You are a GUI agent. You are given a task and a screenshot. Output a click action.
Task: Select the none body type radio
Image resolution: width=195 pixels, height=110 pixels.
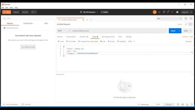point(58,41)
